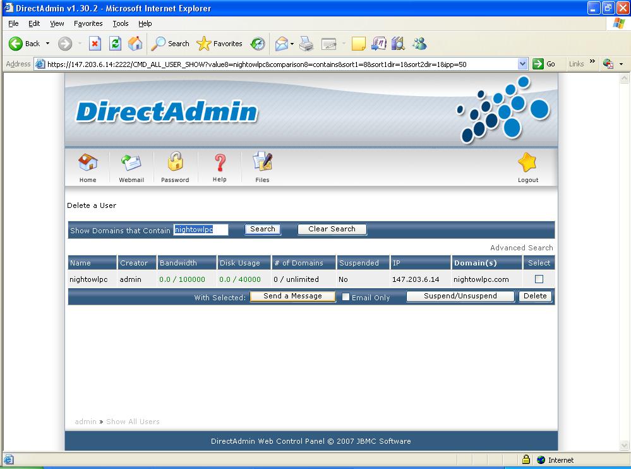Click the Research book toolbar icon
The image size is (631, 469).
tap(398, 44)
